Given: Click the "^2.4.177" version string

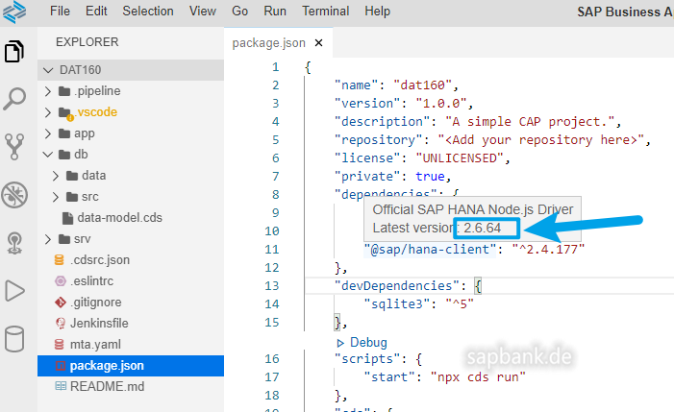Looking at the screenshot, I should 548,250.
